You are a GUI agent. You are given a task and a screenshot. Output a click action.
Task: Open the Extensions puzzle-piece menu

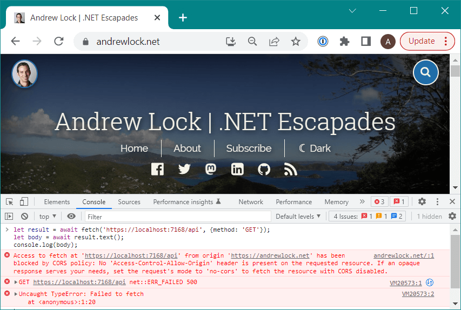point(344,42)
